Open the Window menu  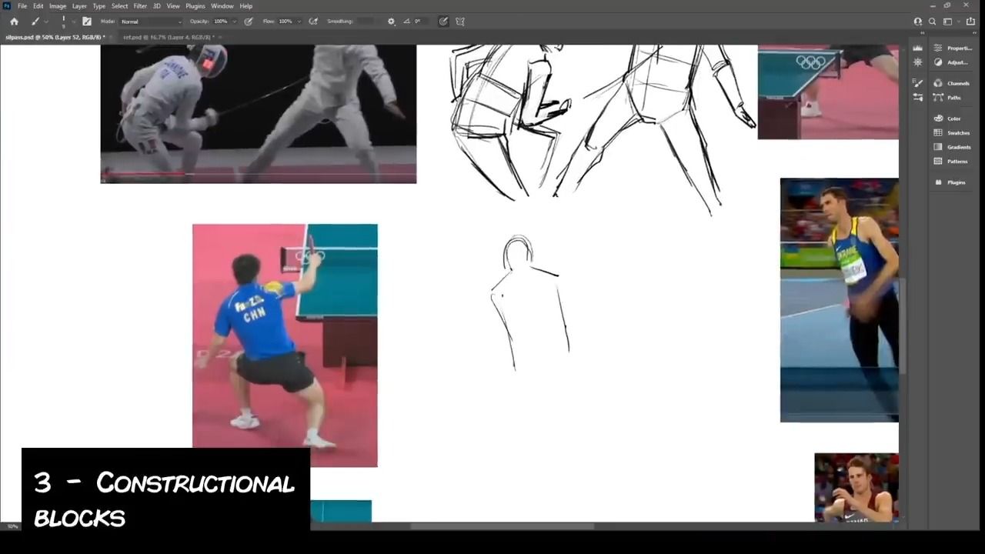(222, 6)
